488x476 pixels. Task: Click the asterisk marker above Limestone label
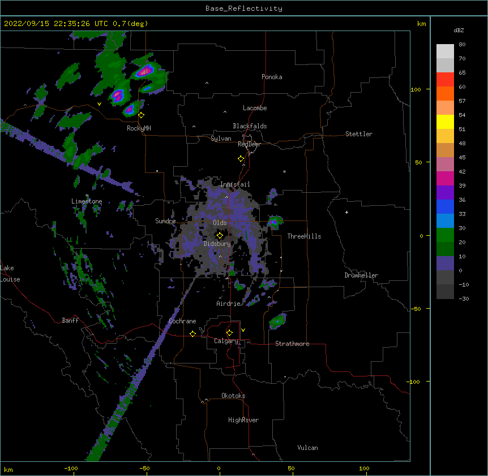coord(87,196)
